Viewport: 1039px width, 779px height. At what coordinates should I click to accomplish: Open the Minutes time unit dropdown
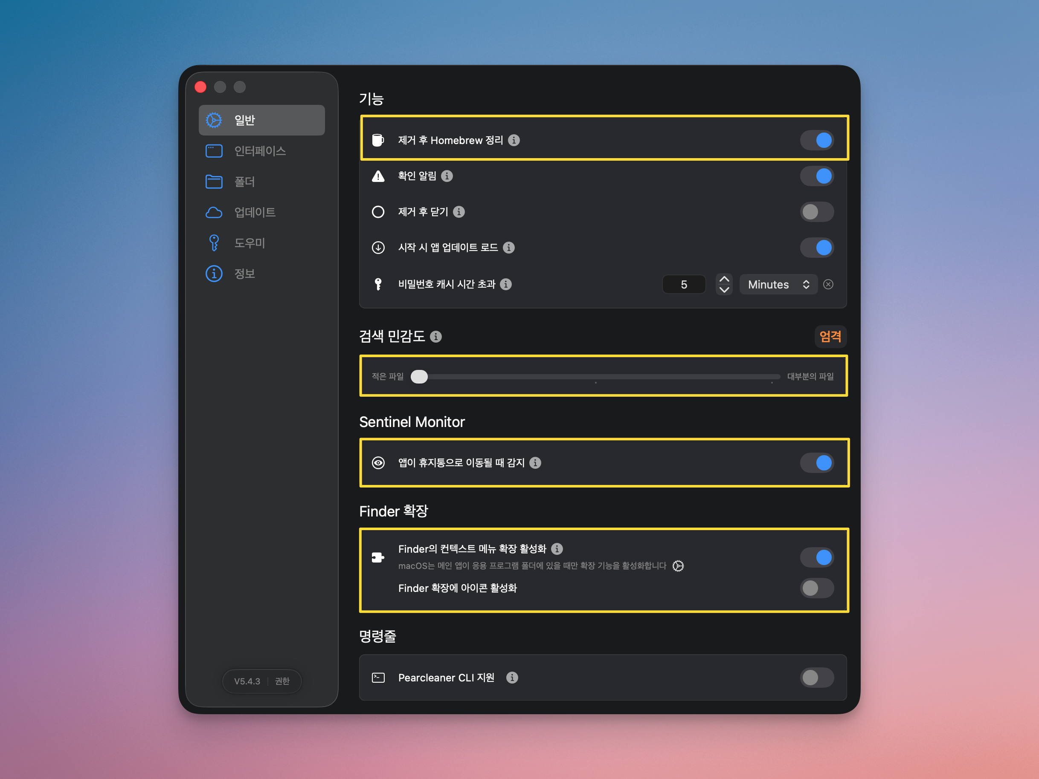778,284
